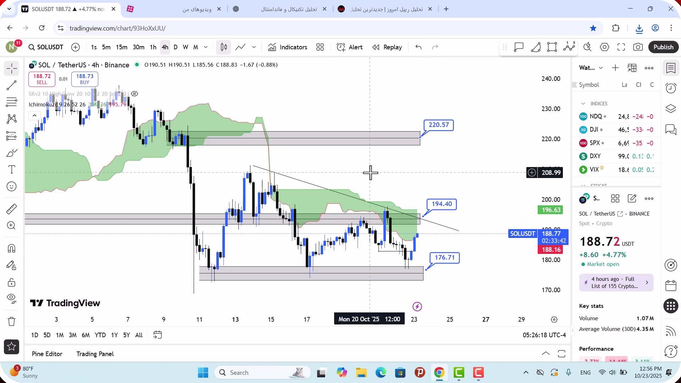681x383 pixels.
Task: Toggle visibility of SRv2 indicator
Action: point(134,94)
